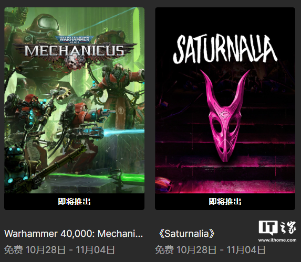Click the 即将推出 banner under Mechanicus
Screen dimensions: 301x262
(74, 202)
